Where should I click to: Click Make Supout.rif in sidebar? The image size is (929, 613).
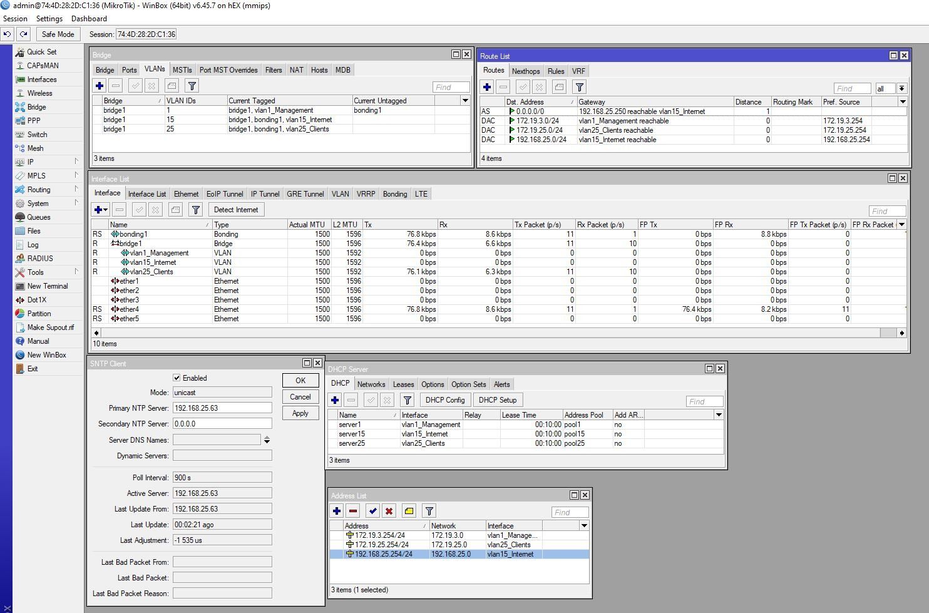click(x=50, y=327)
